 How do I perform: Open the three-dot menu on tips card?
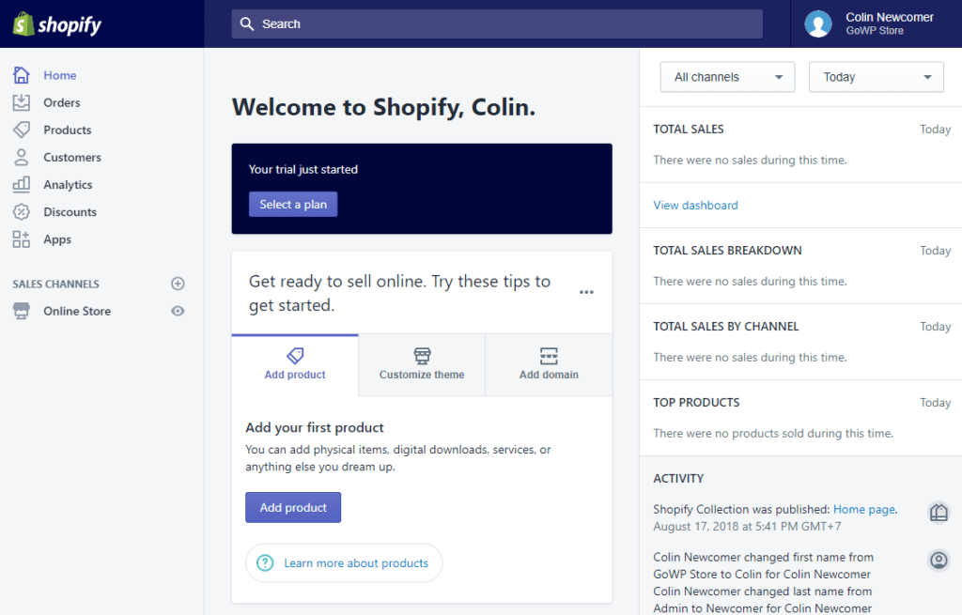[586, 292]
